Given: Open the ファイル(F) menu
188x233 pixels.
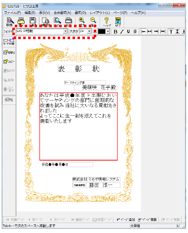Looking at the screenshot, I should (x=12, y=13).
